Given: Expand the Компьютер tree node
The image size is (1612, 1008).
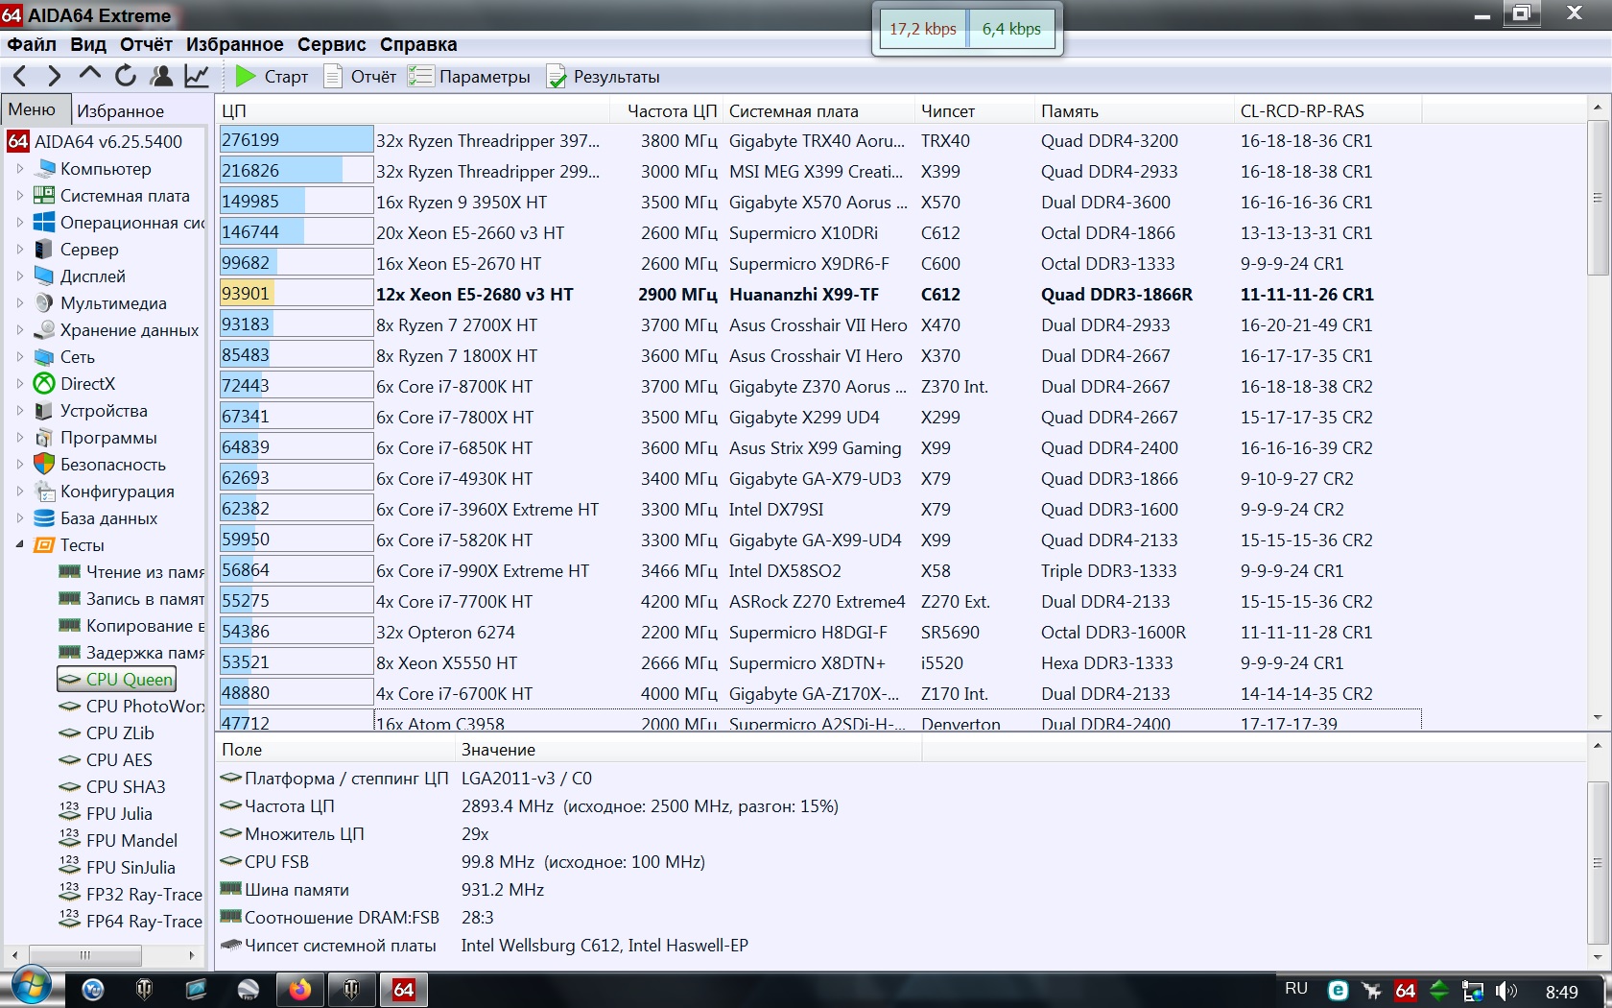Looking at the screenshot, I should click(19, 169).
